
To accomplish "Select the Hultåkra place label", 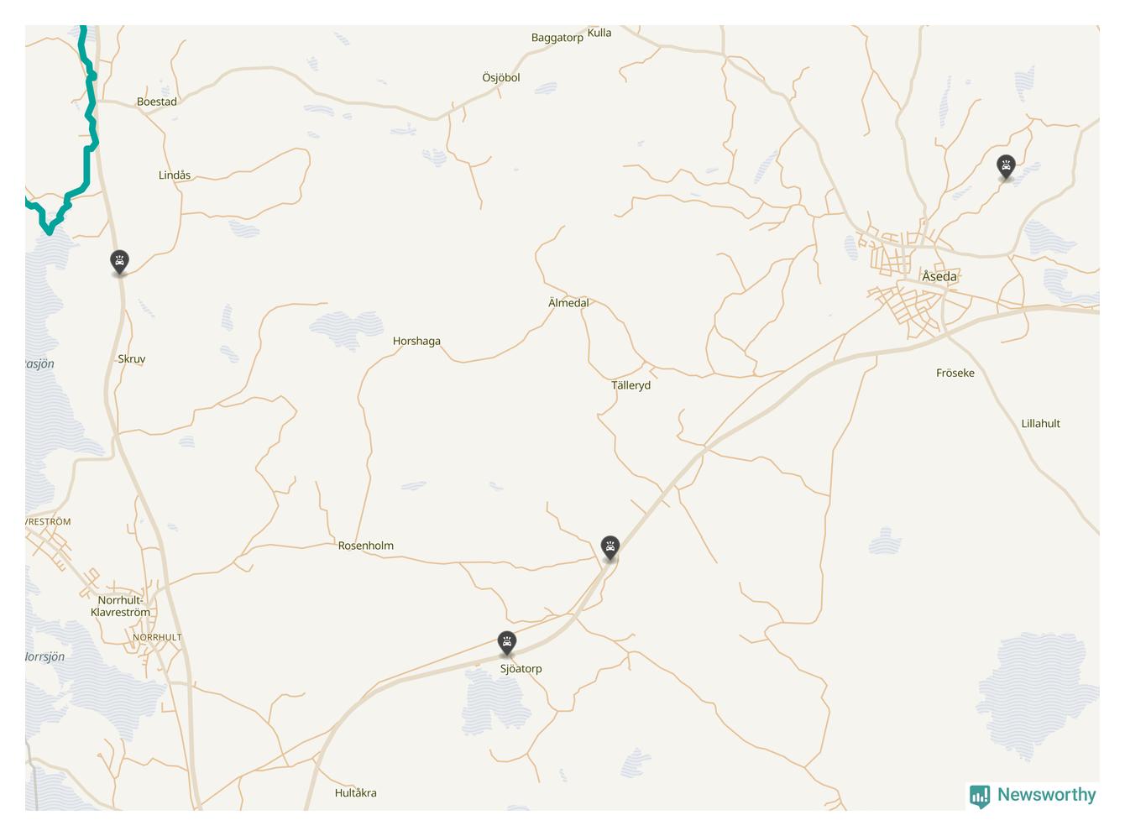I will pos(355,792).
